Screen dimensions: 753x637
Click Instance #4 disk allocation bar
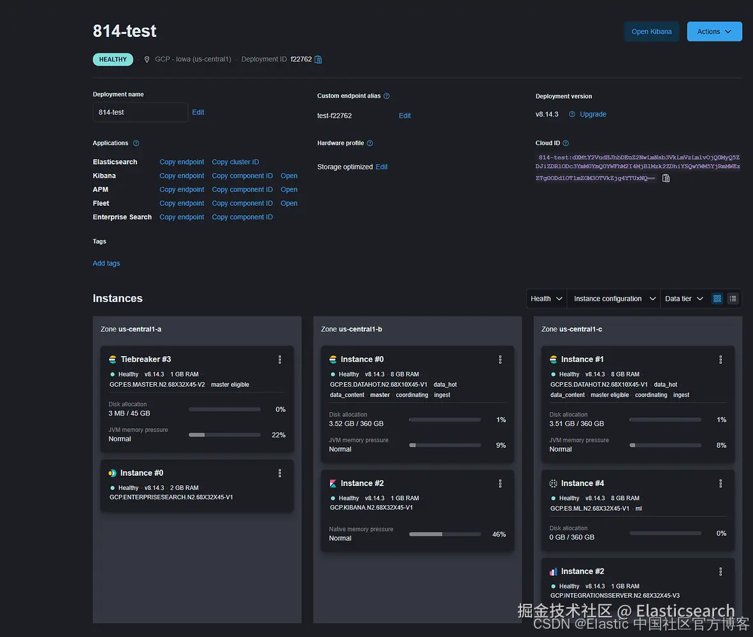(x=665, y=533)
